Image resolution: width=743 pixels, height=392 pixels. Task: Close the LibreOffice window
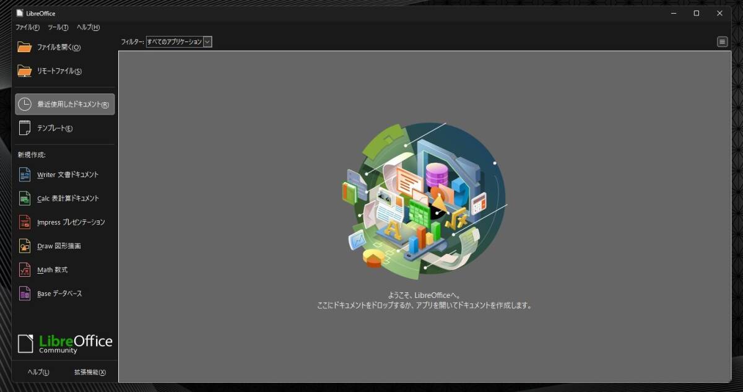pos(720,13)
